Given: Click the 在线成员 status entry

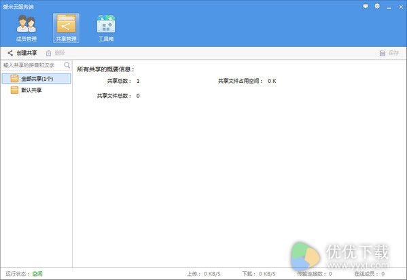Looking at the screenshot, I should click(x=370, y=274).
